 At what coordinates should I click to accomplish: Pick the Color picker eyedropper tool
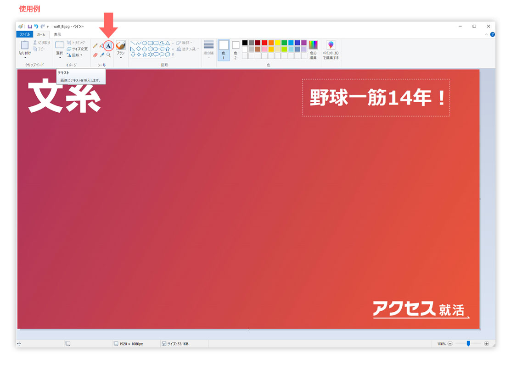(x=102, y=55)
